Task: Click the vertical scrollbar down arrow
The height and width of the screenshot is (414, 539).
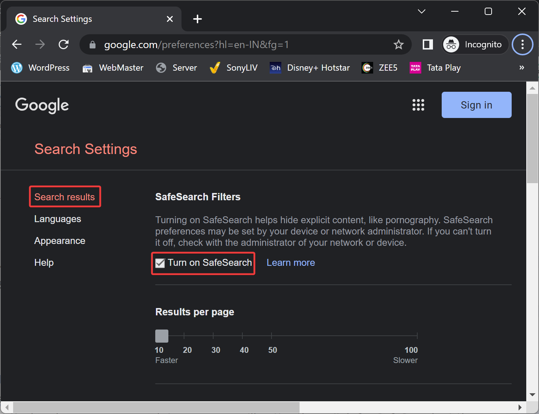Action: (x=532, y=395)
